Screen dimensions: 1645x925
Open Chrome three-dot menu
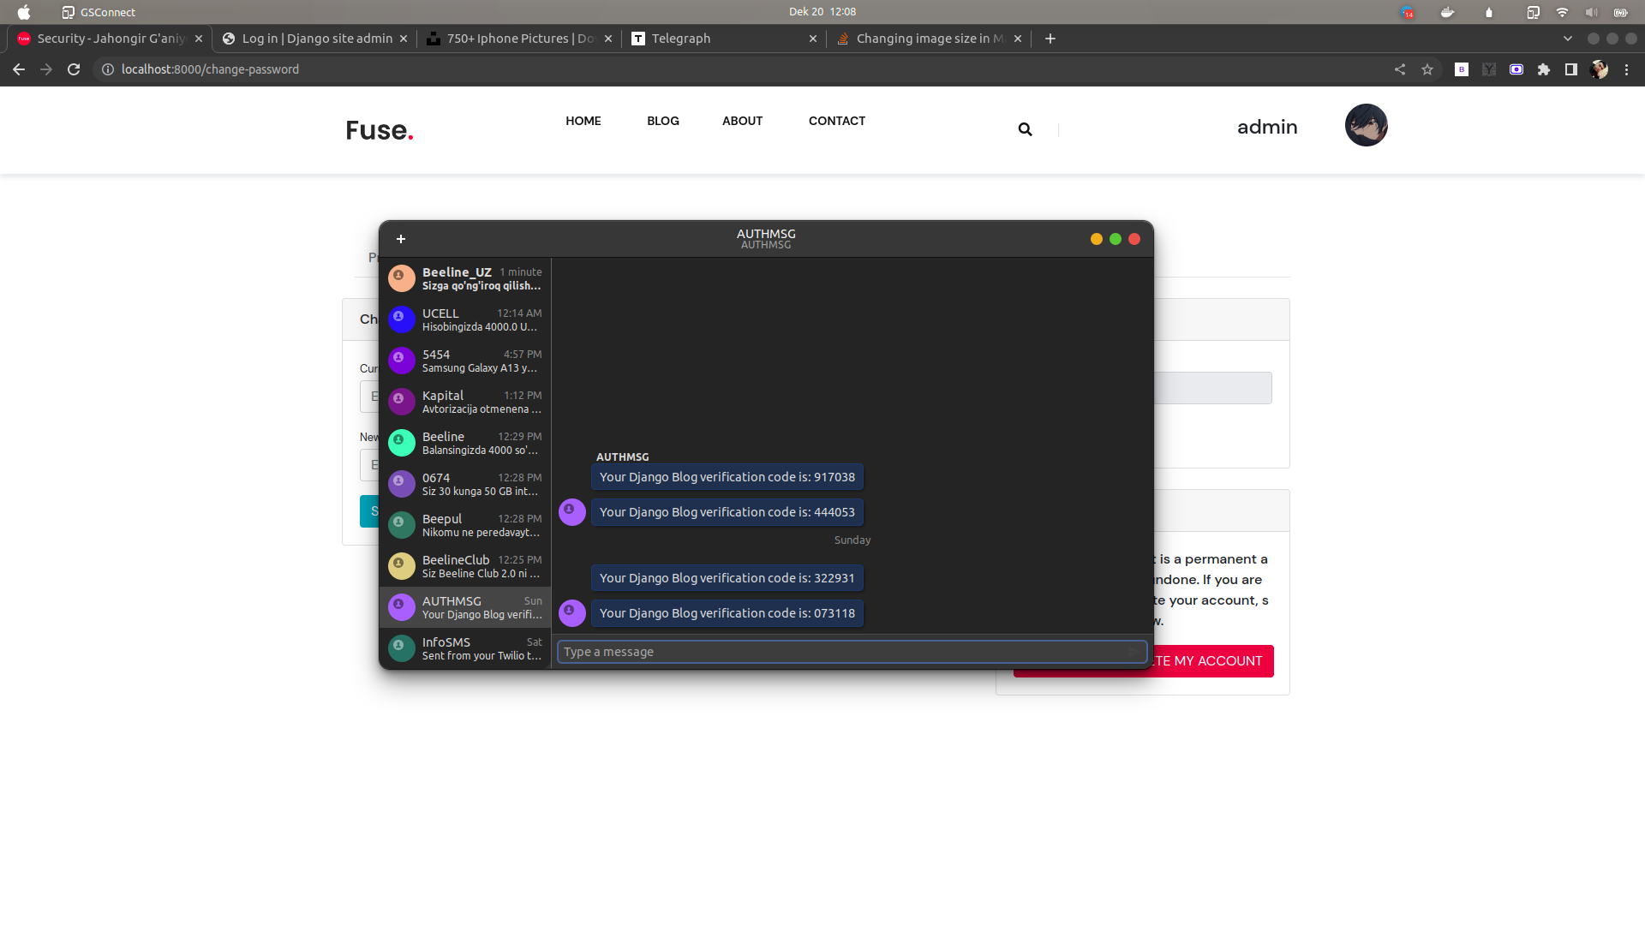pyautogui.click(x=1626, y=69)
